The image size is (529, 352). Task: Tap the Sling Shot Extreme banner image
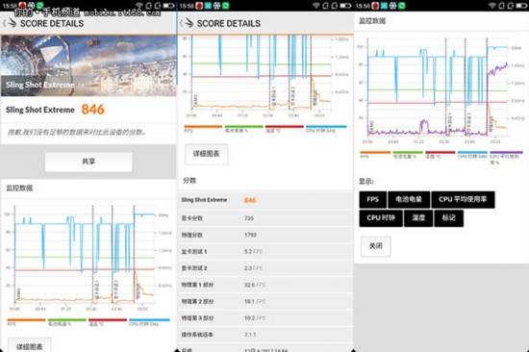coord(88,65)
